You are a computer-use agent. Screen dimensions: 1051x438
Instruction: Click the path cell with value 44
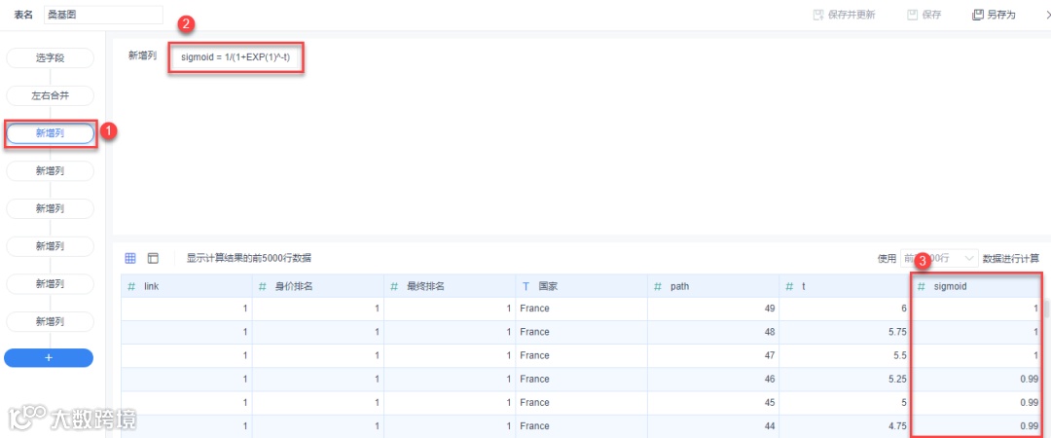(x=713, y=426)
